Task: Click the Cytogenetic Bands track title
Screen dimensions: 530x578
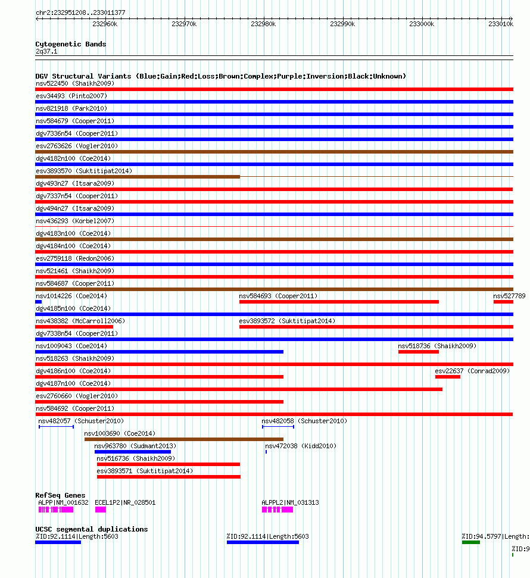Action: tap(71, 44)
